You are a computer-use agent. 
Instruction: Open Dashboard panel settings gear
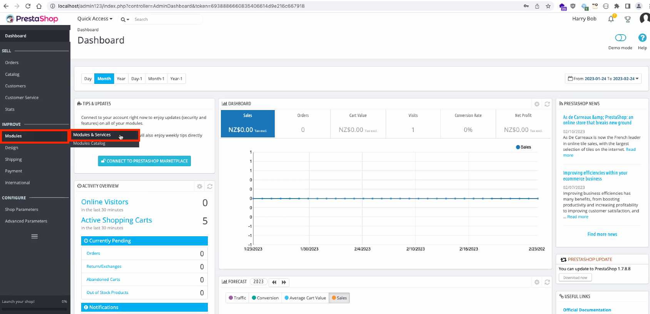(x=537, y=104)
